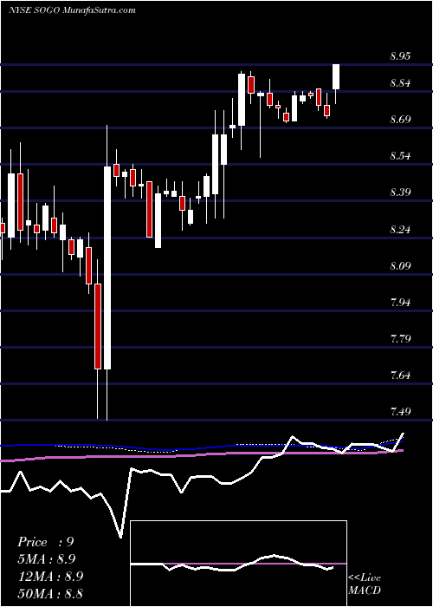The height and width of the screenshot is (607, 433).
Task: Click the 7.79 price axis label
Action: (400, 340)
